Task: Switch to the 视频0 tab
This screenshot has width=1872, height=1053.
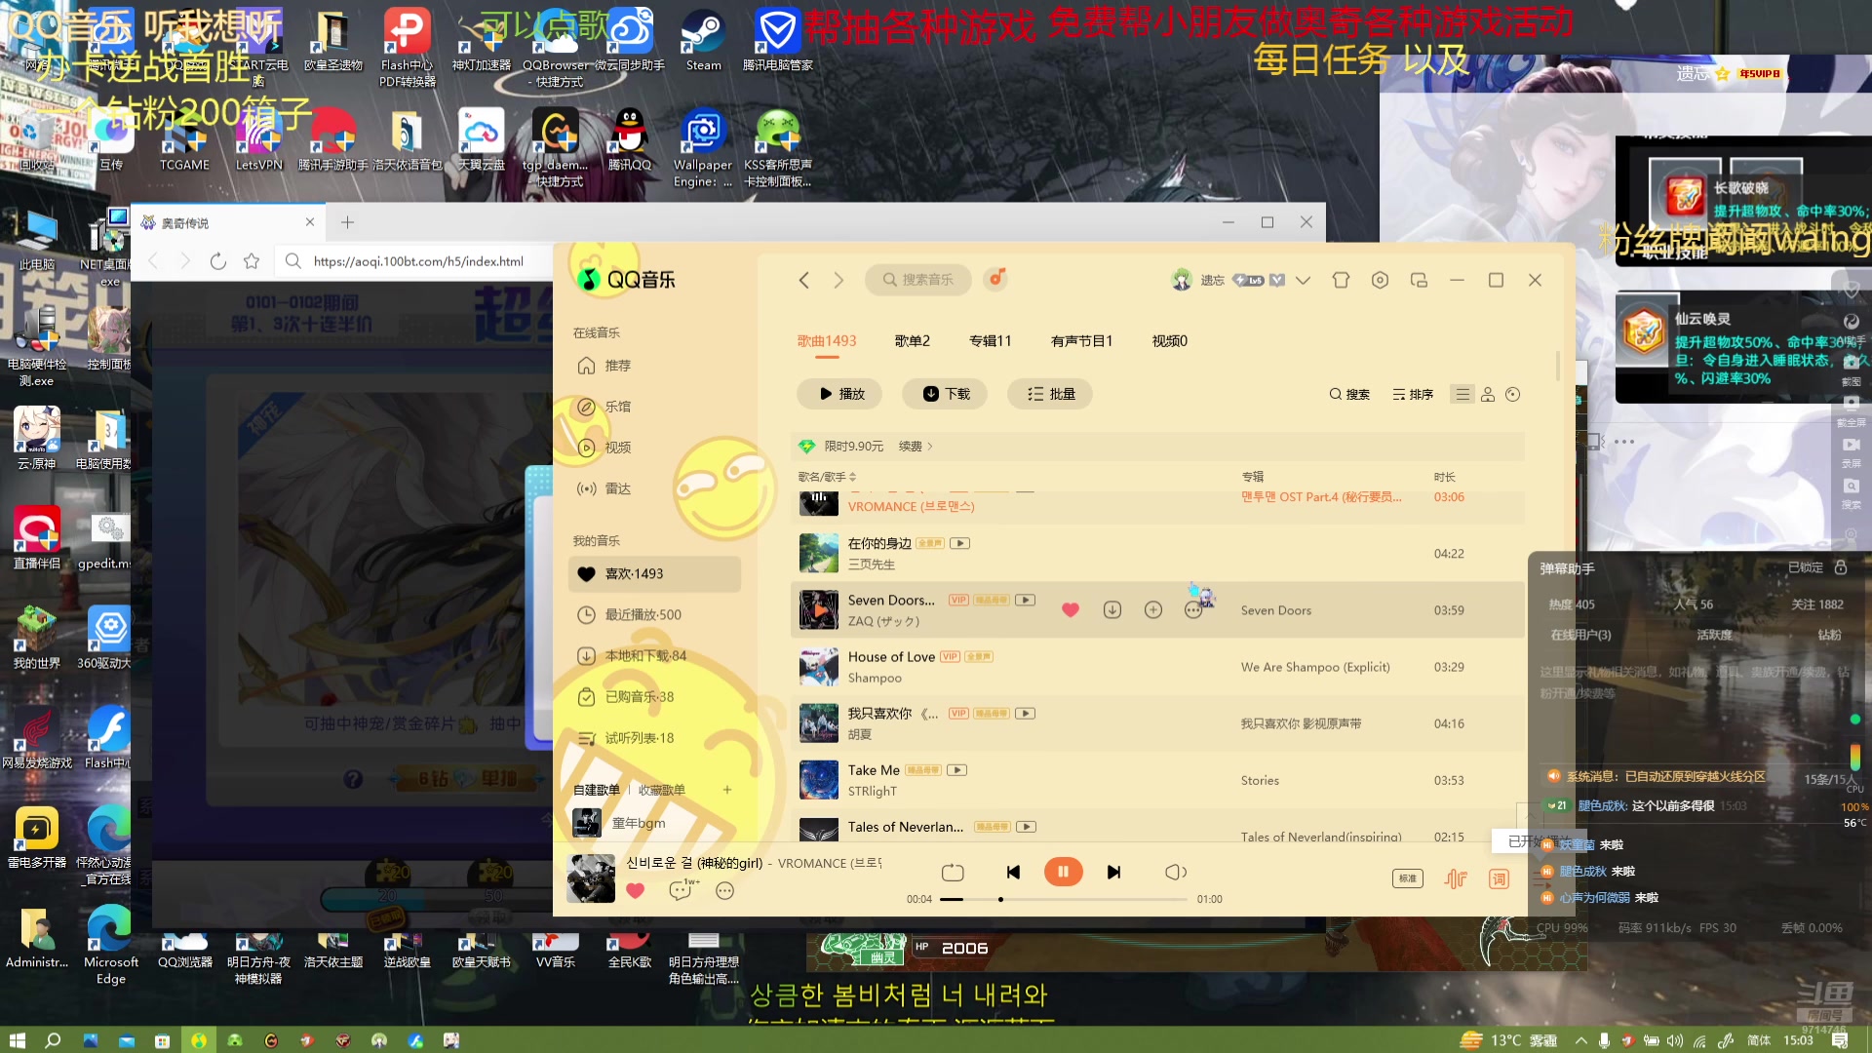Action: point(1170,340)
